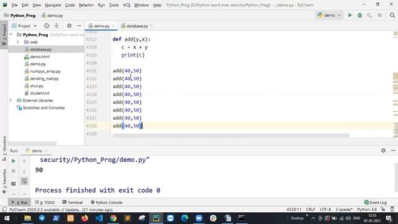Open Windows Start menu

click(x=7, y=218)
